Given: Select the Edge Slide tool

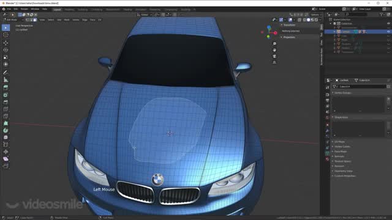Looking at the screenshot, I should 6,145.
